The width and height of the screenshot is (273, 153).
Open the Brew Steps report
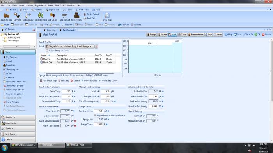(107, 17)
